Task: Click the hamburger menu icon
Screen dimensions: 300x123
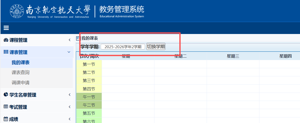Action: tap(6, 28)
